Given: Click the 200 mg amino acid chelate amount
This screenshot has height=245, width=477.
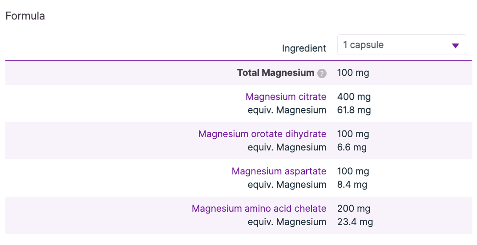Looking at the screenshot, I should coord(354,209).
